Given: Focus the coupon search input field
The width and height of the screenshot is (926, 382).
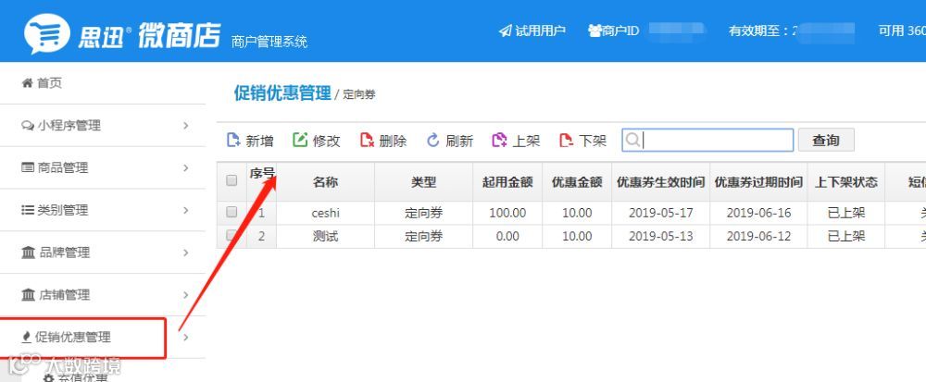Looking at the screenshot, I should tap(707, 141).
